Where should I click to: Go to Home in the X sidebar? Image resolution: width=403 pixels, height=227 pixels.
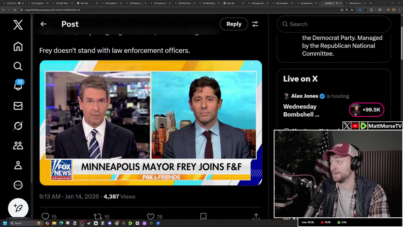(x=18, y=46)
